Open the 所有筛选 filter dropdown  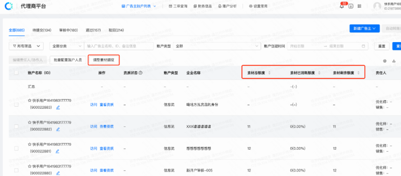(x=26, y=46)
